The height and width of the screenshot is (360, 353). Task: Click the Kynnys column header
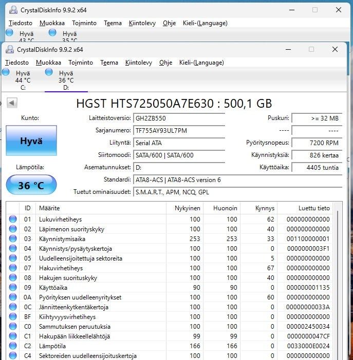click(x=259, y=208)
